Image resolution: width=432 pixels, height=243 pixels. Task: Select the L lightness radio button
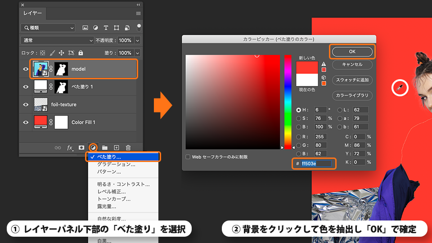point(340,110)
